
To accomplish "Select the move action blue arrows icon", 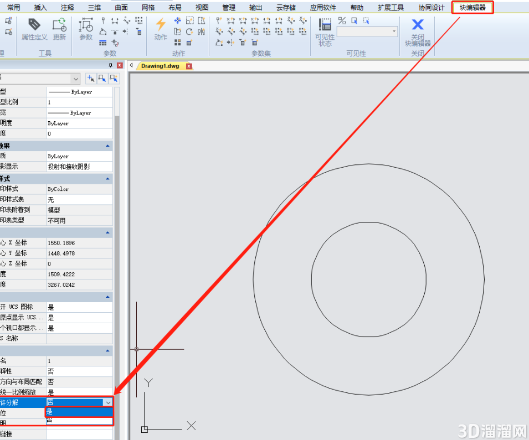I will pos(177,21).
